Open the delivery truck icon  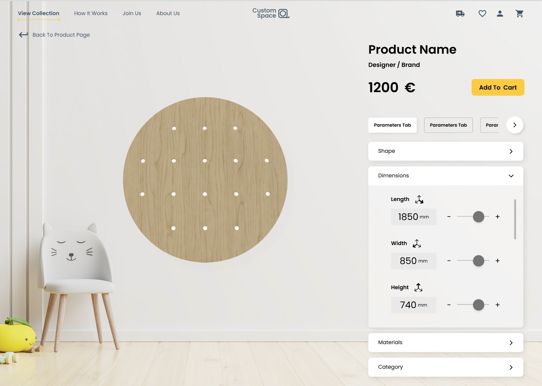(460, 14)
